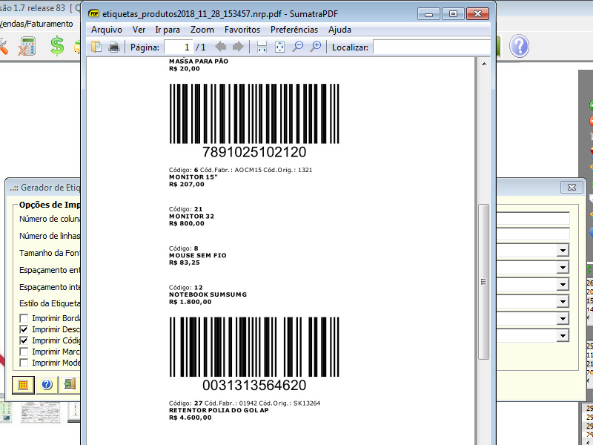Select the fit width icon in SumatraPDF
593x445 pixels.
tap(262, 47)
